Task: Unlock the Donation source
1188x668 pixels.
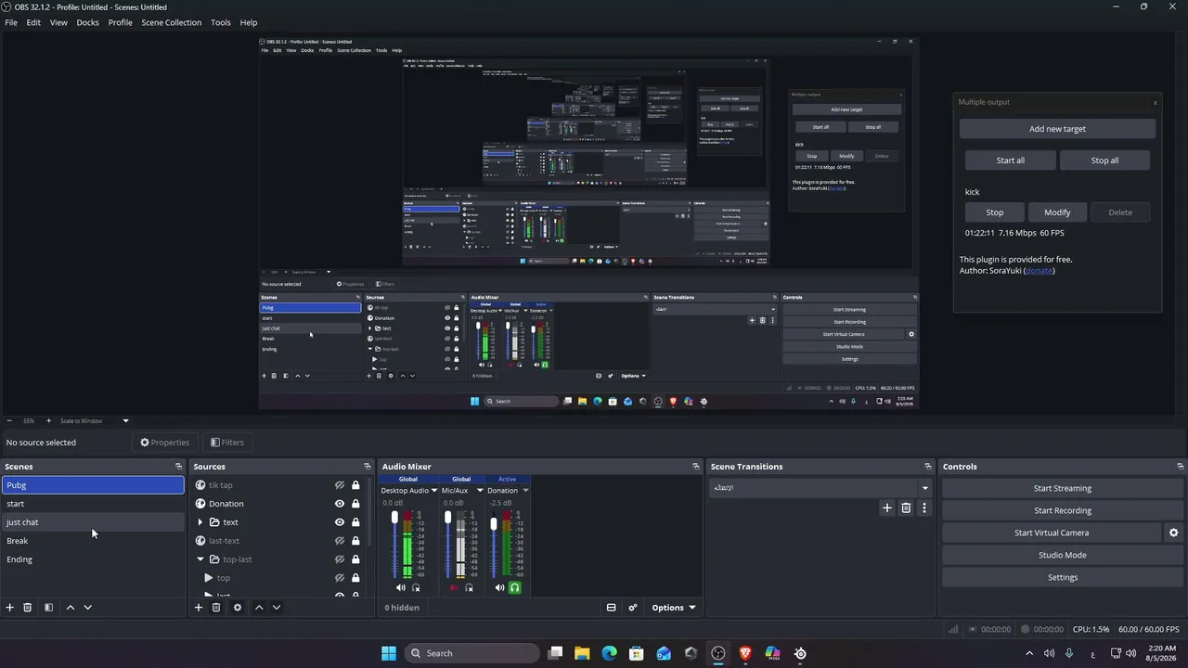Action: (x=355, y=504)
